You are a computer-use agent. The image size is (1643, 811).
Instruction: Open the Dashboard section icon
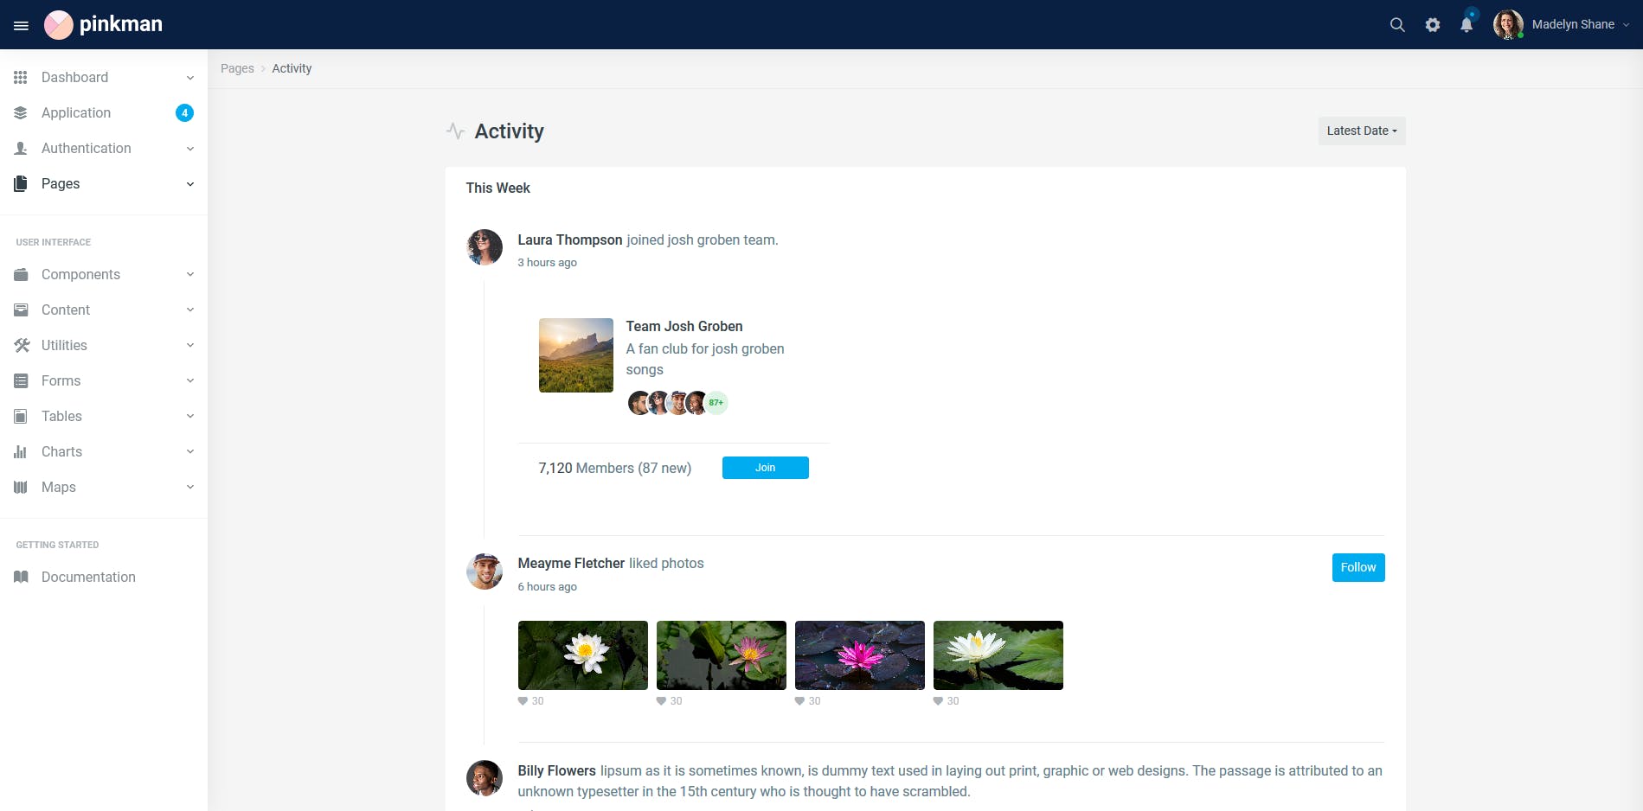point(21,77)
